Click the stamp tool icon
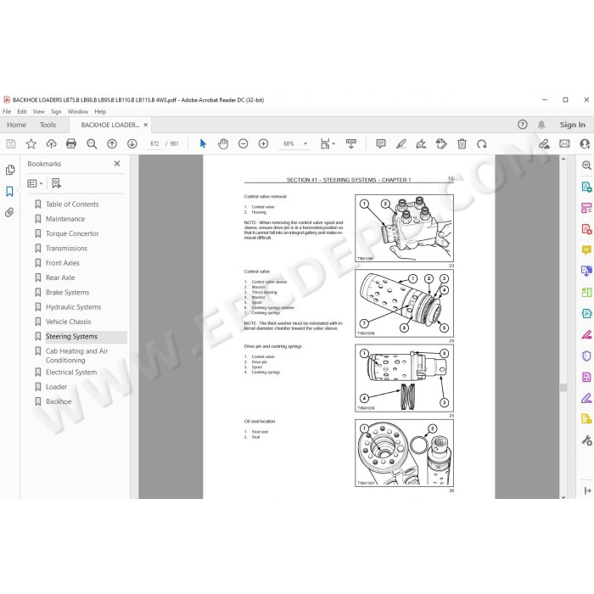594x594 pixels. click(441, 144)
